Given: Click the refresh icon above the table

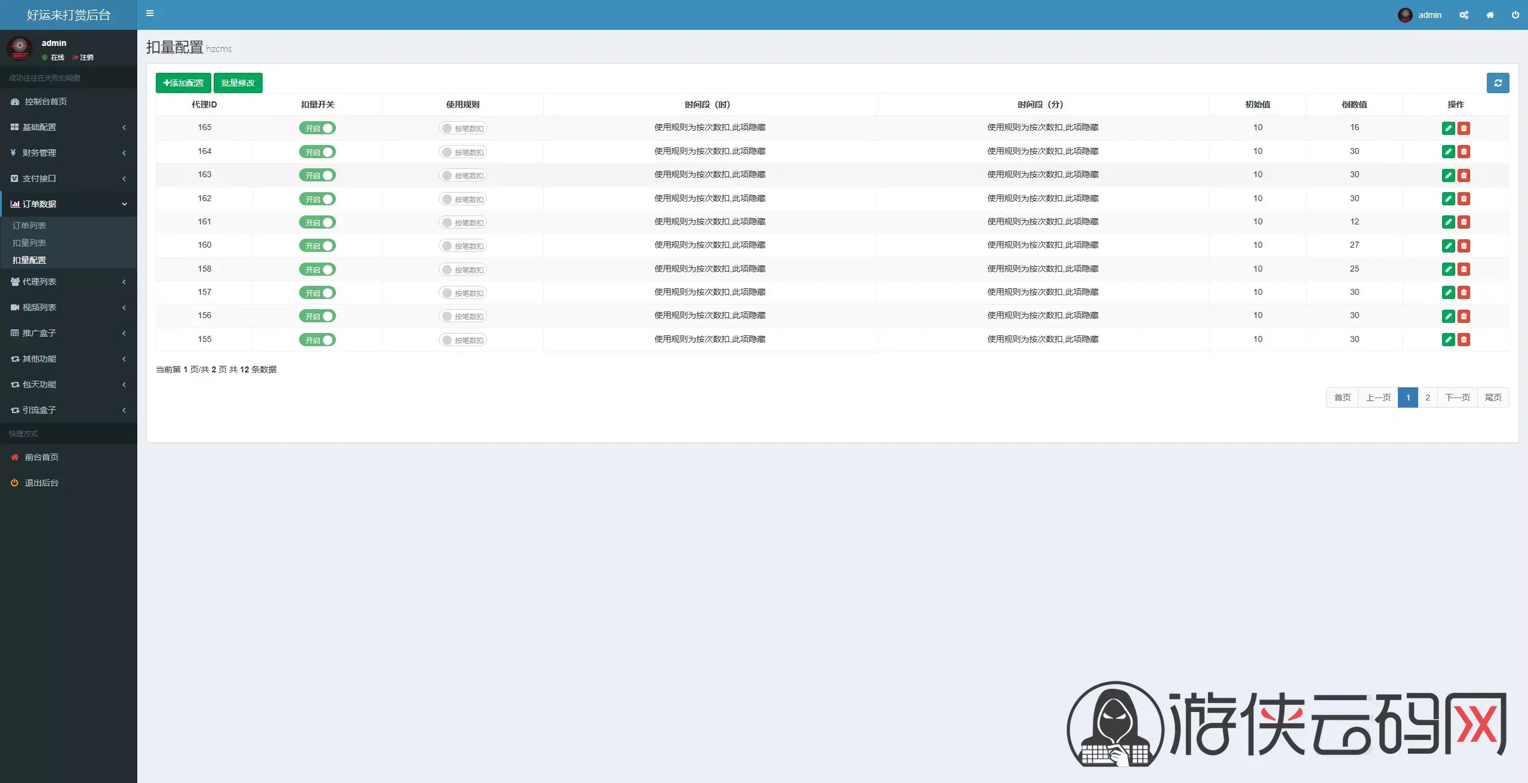Looking at the screenshot, I should 1498,83.
